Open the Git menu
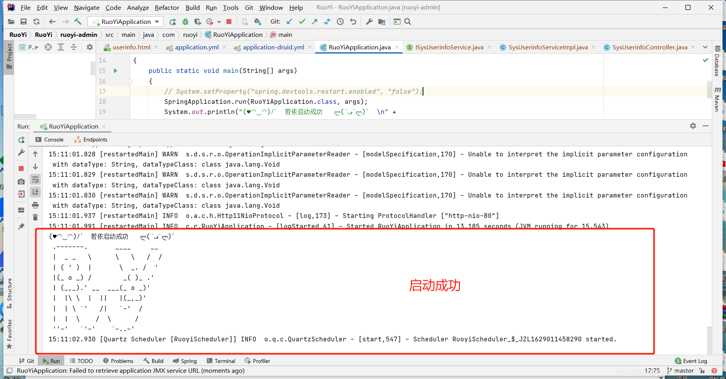Image resolution: width=726 pixels, height=379 pixels. (x=249, y=7)
